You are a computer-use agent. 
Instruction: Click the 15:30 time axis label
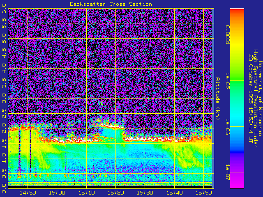(145, 193)
